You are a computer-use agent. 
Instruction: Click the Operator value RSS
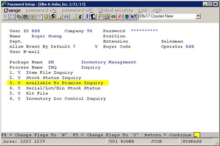point(190,46)
